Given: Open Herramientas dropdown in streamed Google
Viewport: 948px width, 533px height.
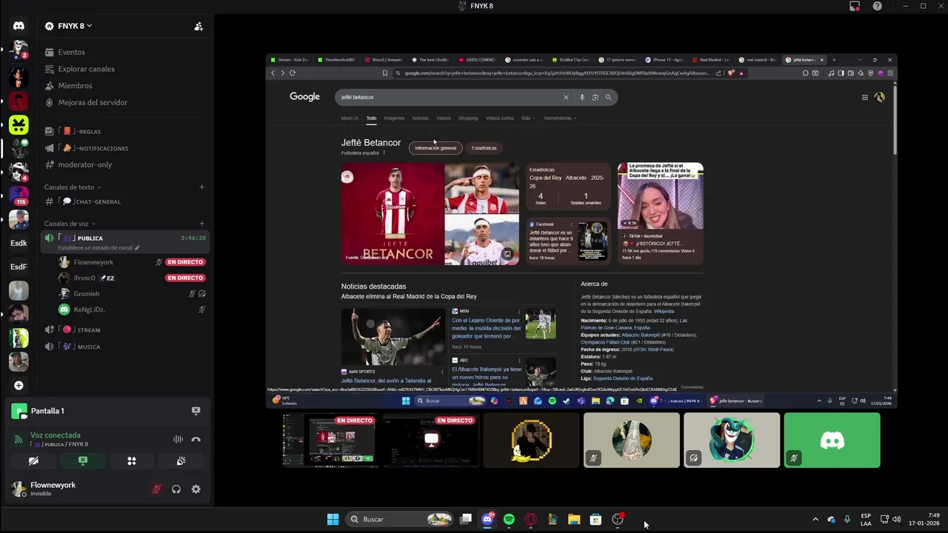Looking at the screenshot, I should [560, 118].
